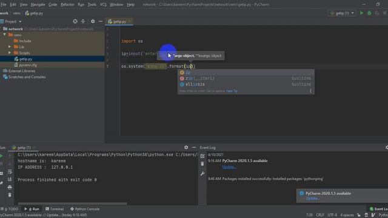The width and height of the screenshot is (388, 218).
Task: Choose 'ip' completion suggestion
Action: [x=246, y=73]
